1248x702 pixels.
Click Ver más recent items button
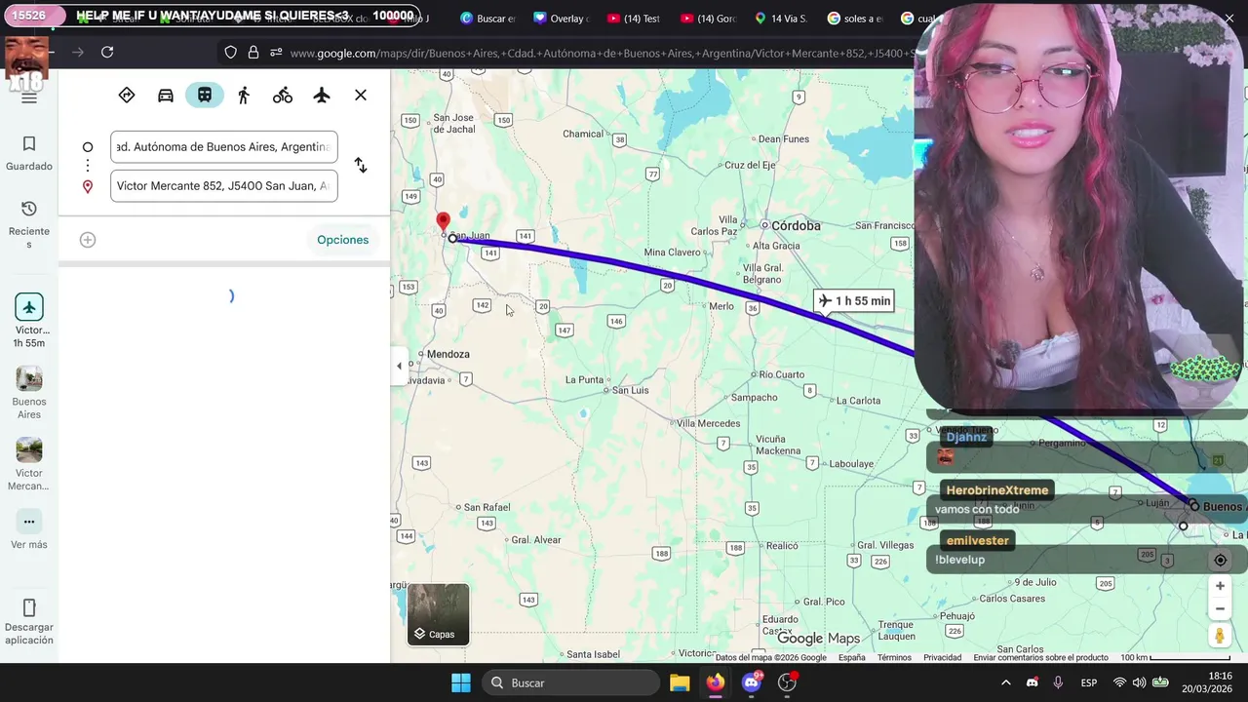[29, 530]
